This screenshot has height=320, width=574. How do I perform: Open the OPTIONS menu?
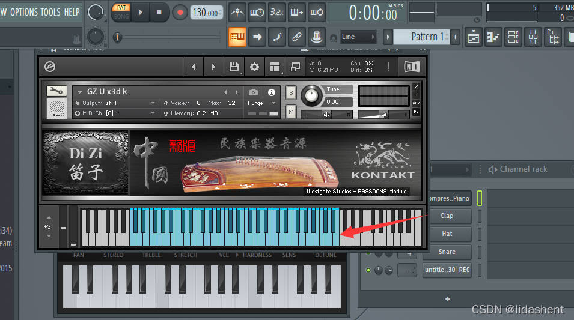pyautogui.click(x=24, y=13)
